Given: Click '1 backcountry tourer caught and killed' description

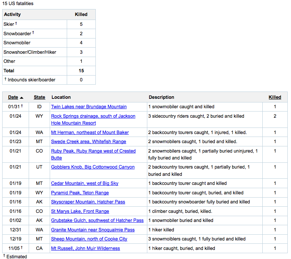Looking at the screenshot, I should [x=188, y=183].
